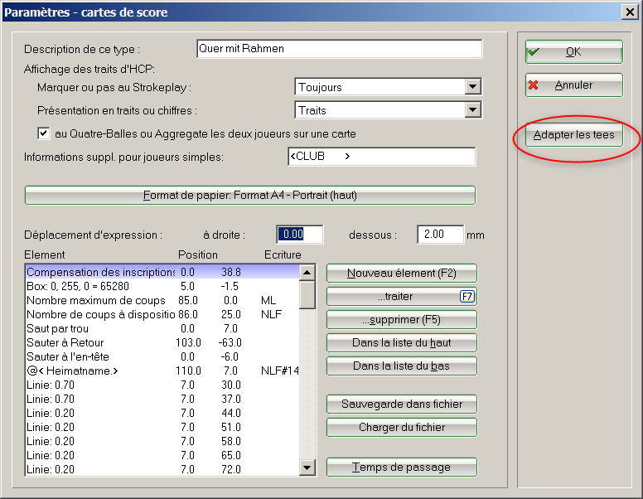Select row Nombre de coups à disposition
The image size is (643, 499).
pos(162,314)
